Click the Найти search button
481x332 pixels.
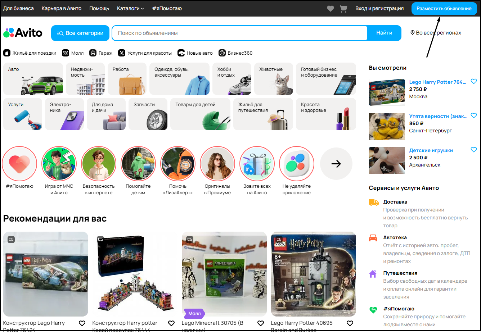coord(384,33)
